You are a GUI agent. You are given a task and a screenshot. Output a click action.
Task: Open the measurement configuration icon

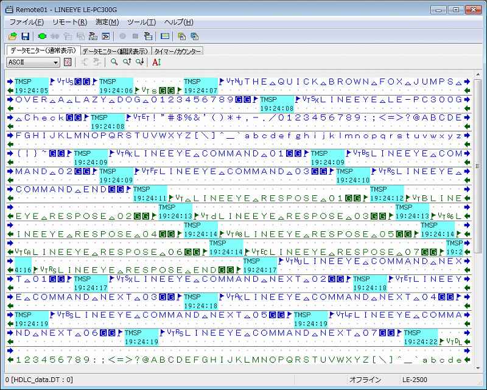pyautogui.click(x=149, y=36)
